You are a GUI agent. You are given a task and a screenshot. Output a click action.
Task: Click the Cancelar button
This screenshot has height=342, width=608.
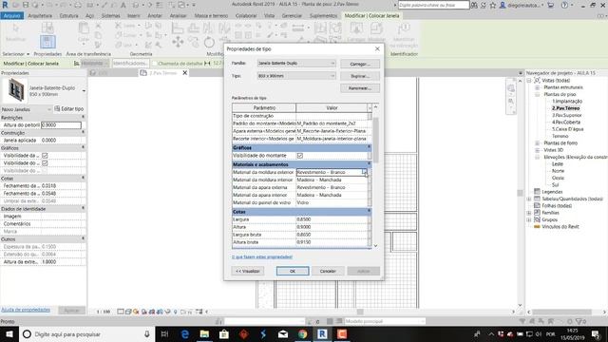328,271
